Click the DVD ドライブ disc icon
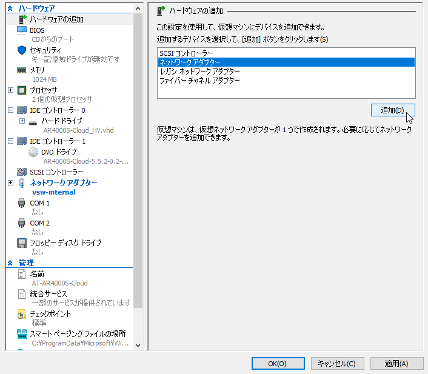 (x=33, y=152)
